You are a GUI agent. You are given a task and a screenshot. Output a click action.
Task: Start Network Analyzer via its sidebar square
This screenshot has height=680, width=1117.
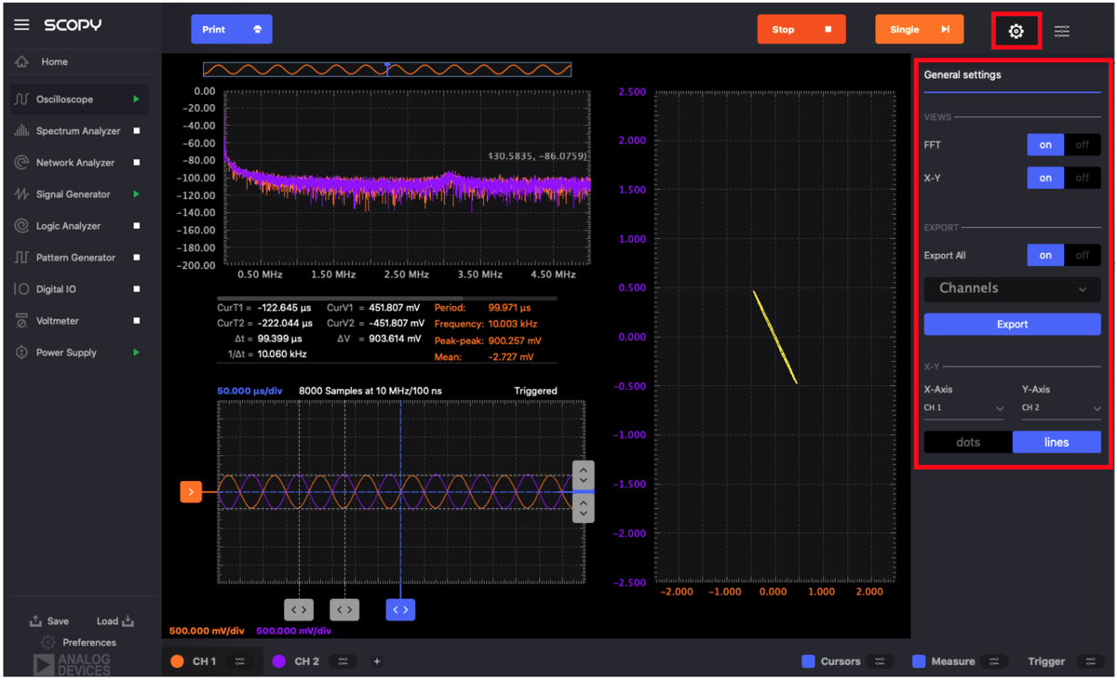click(x=137, y=163)
